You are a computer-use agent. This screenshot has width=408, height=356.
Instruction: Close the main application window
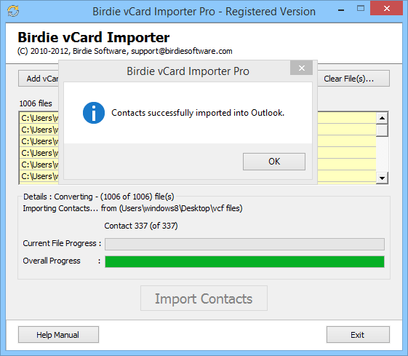coord(387,8)
